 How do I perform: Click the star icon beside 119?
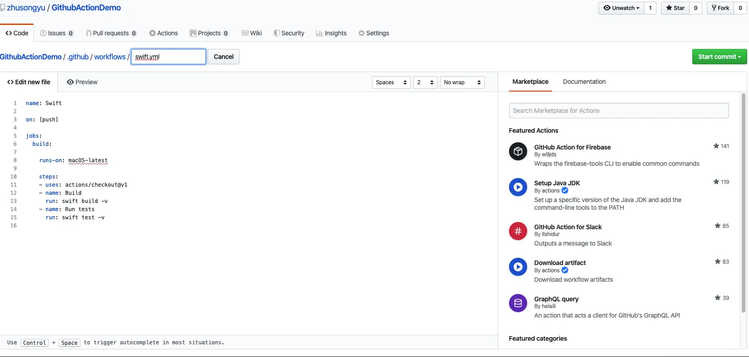pyautogui.click(x=716, y=182)
